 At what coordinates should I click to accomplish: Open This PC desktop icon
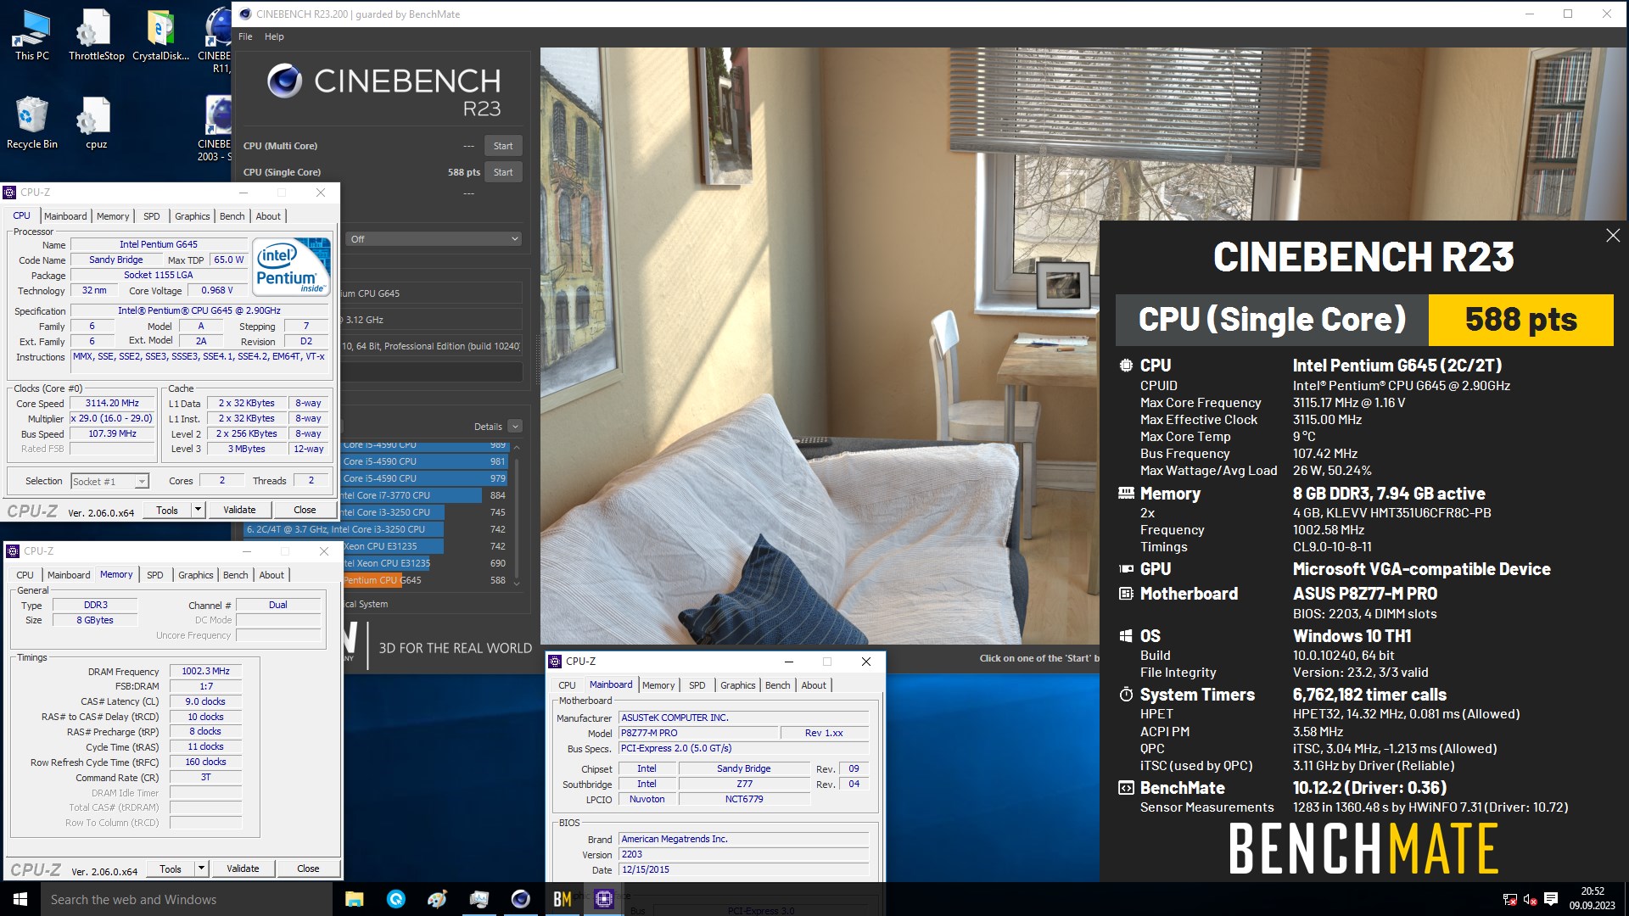point(32,35)
